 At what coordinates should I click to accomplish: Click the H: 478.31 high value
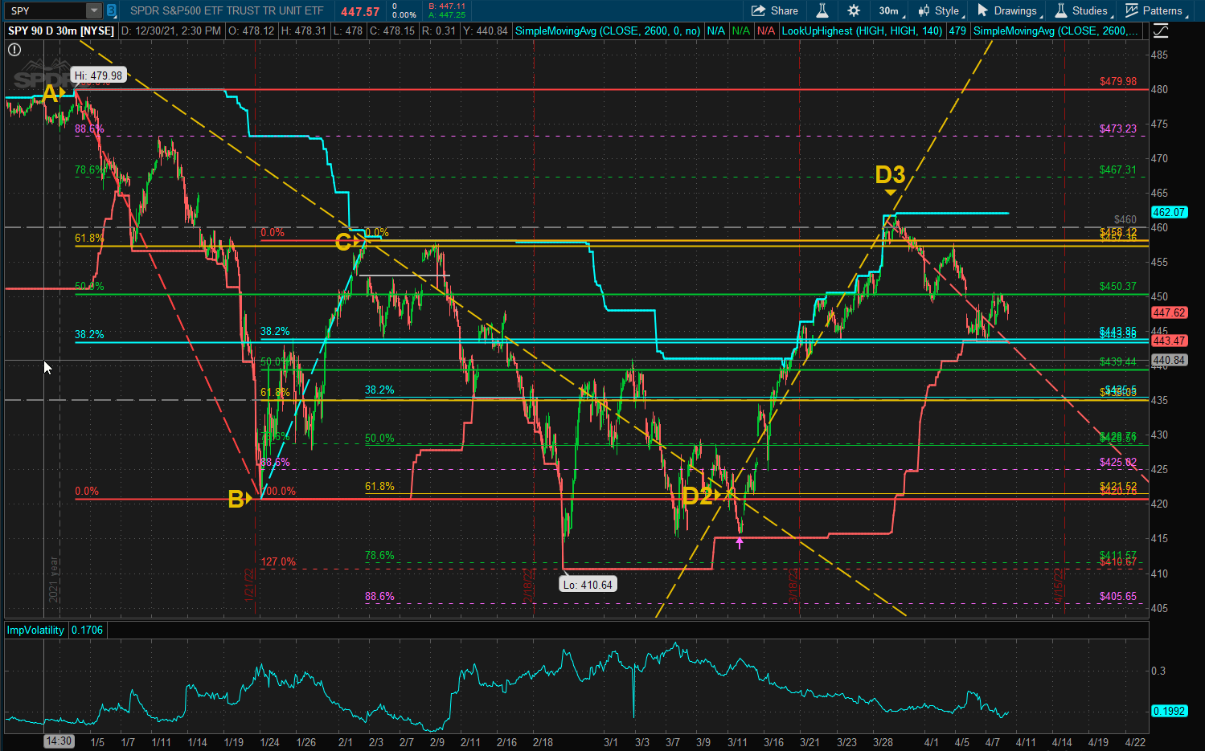305,31
